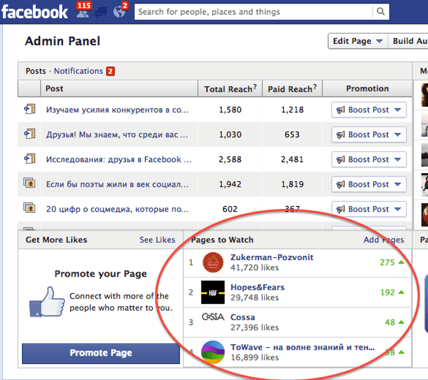This screenshot has width=428, height=380.
Task: Click paid reach value 653
Action: (292, 134)
